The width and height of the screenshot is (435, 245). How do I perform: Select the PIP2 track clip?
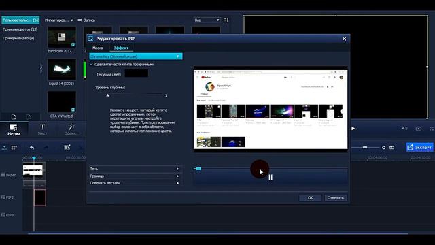pos(39,197)
